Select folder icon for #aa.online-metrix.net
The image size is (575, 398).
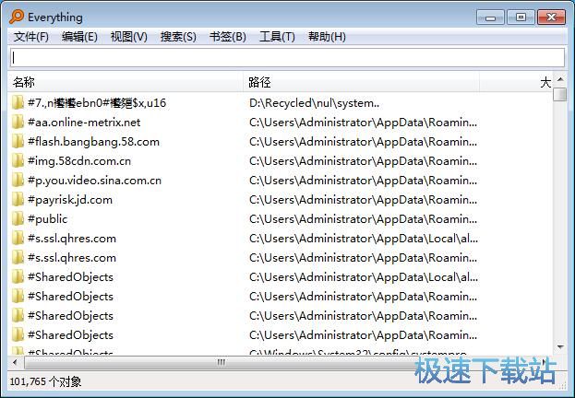[x=18, y=122]
